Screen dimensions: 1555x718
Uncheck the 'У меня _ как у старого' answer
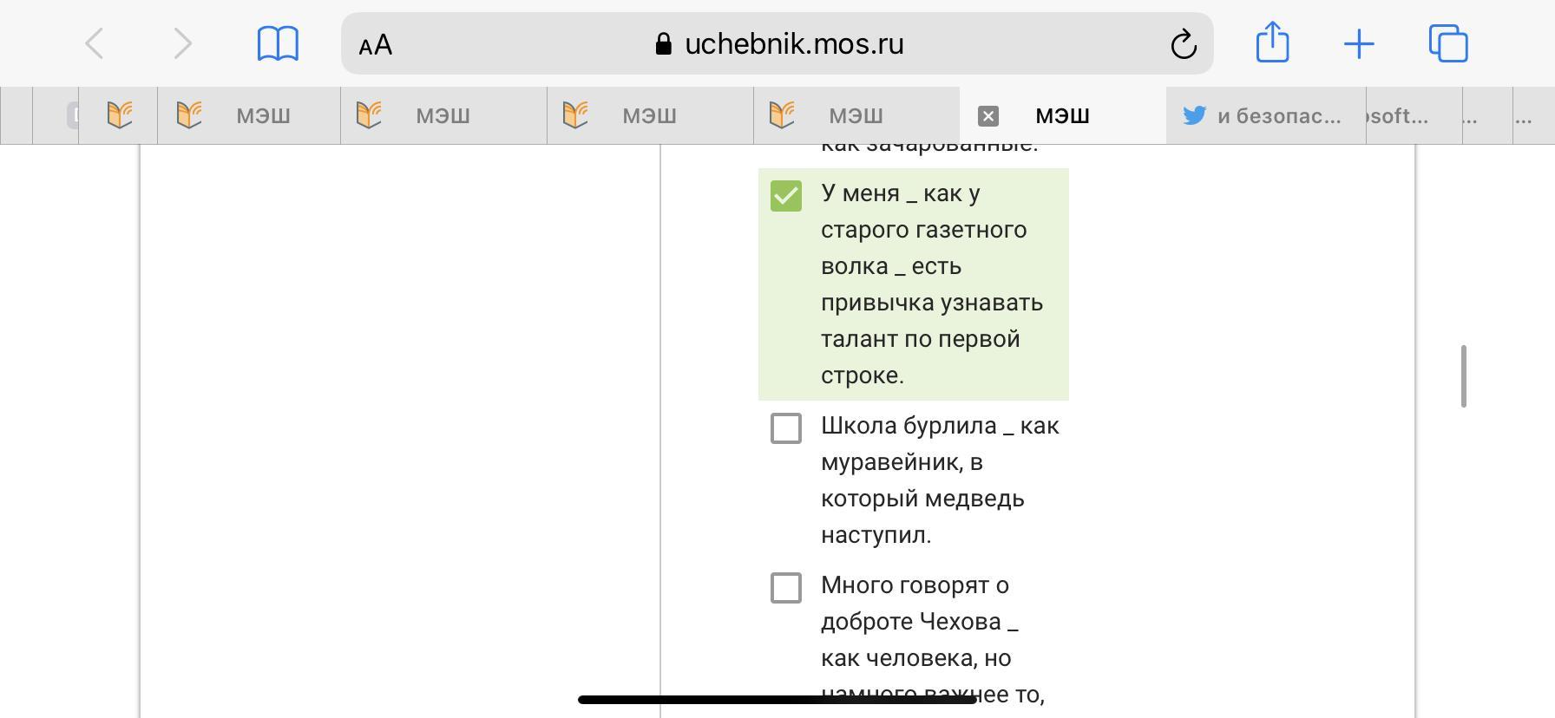[786, 196]
